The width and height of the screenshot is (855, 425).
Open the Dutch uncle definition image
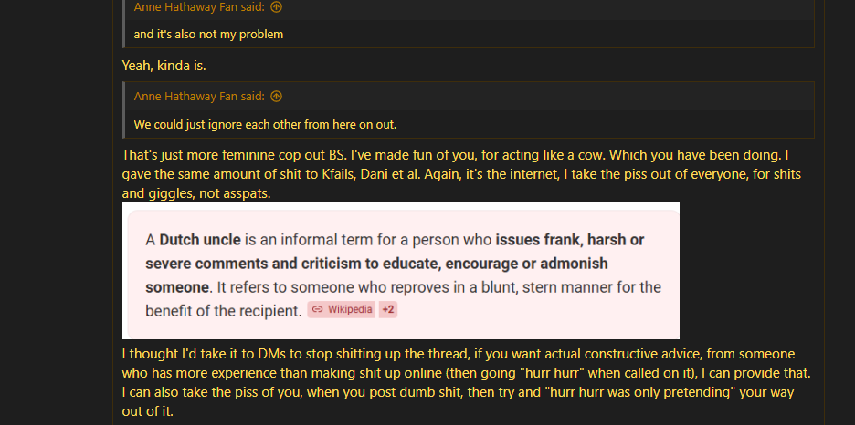click(401, 271)
